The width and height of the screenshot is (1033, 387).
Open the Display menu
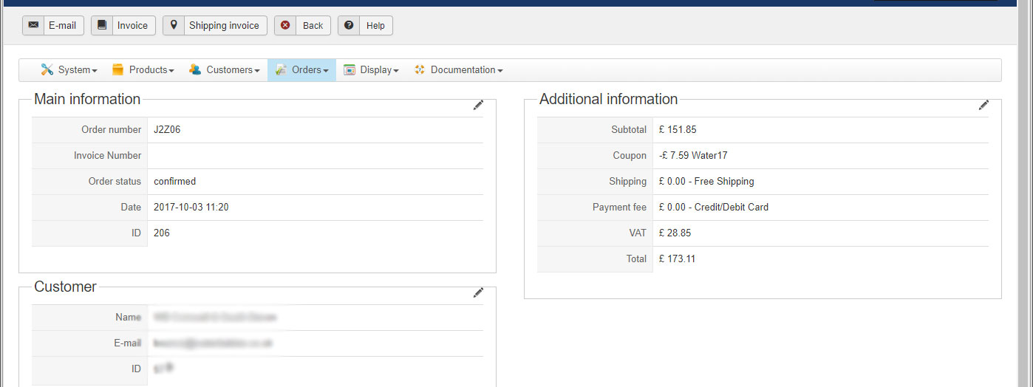point(371,70)
